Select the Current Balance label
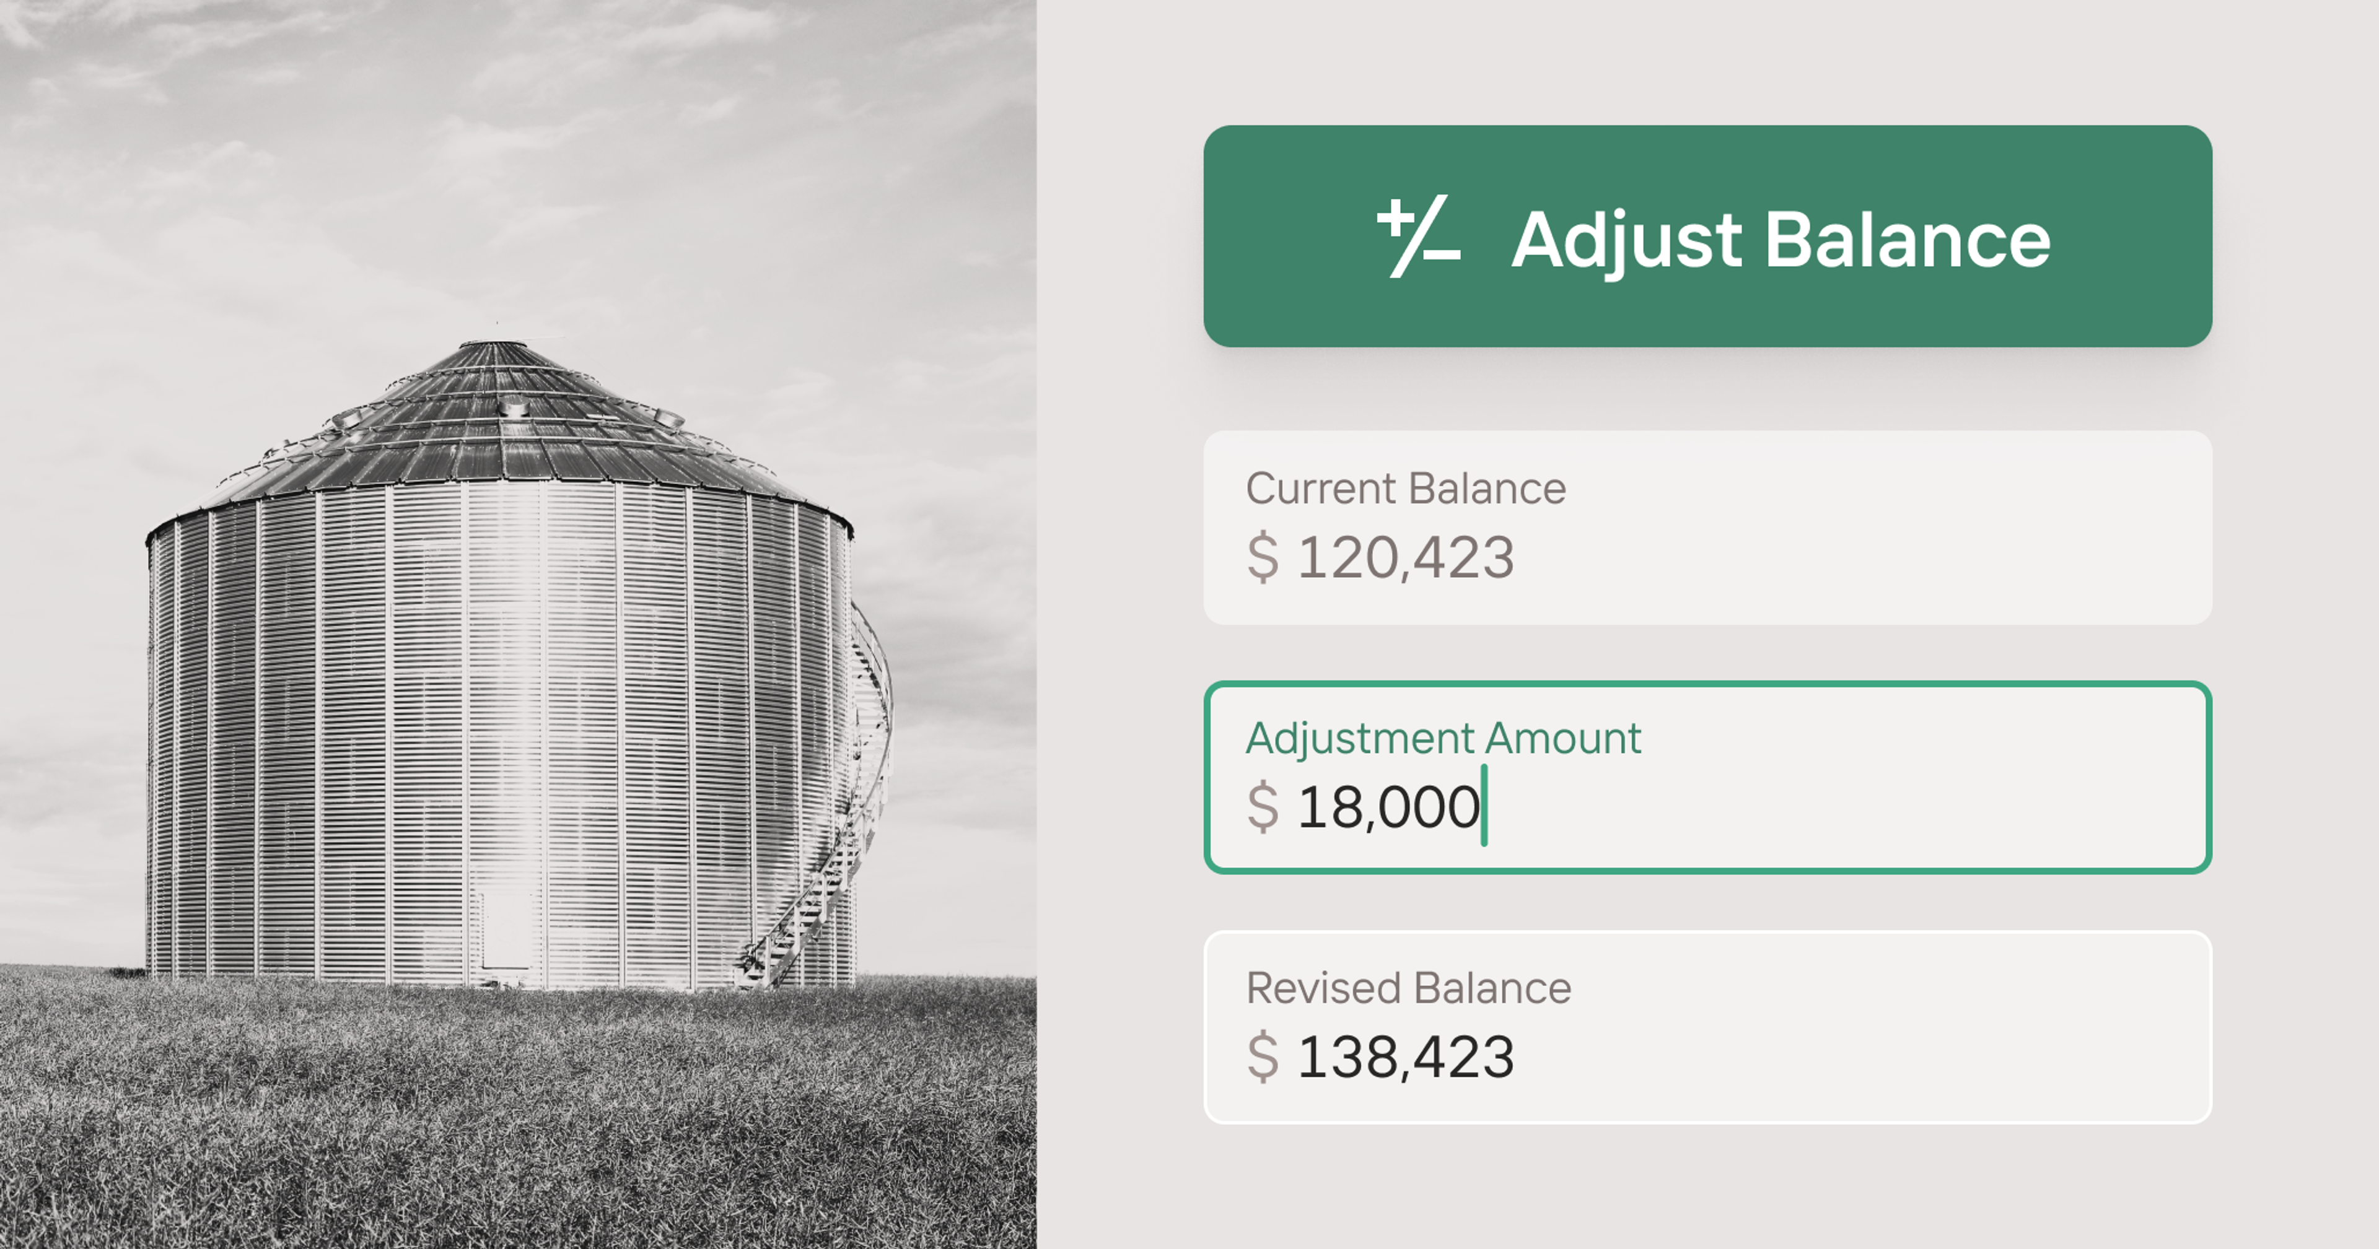 pos(1404,489)
